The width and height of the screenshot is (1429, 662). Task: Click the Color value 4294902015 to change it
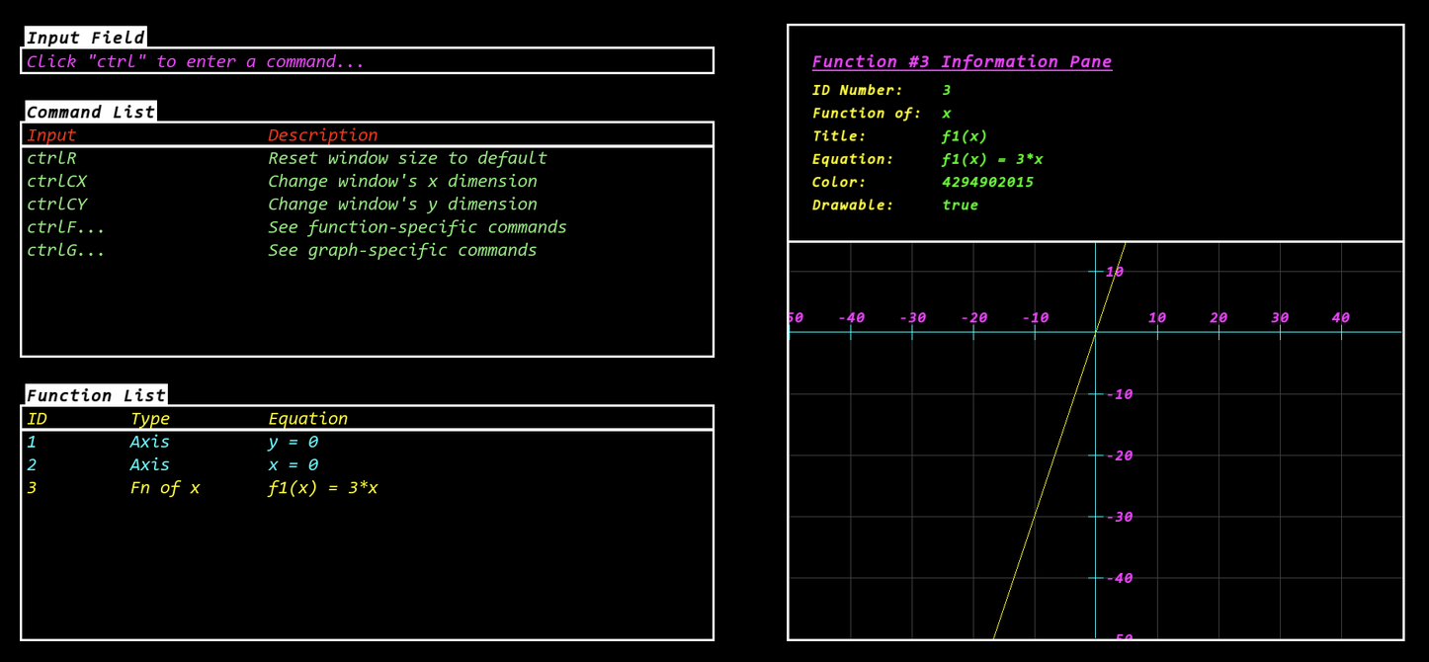(988, 182)
